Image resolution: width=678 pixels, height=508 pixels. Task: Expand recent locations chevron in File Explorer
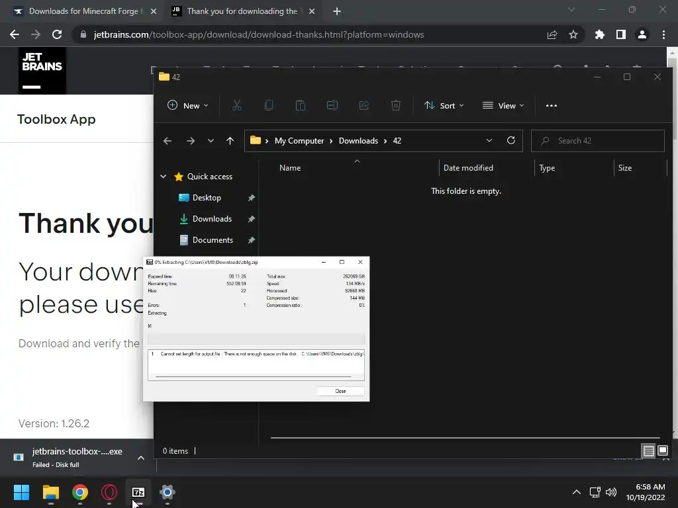pyautogui.click(x=211, y=141)
